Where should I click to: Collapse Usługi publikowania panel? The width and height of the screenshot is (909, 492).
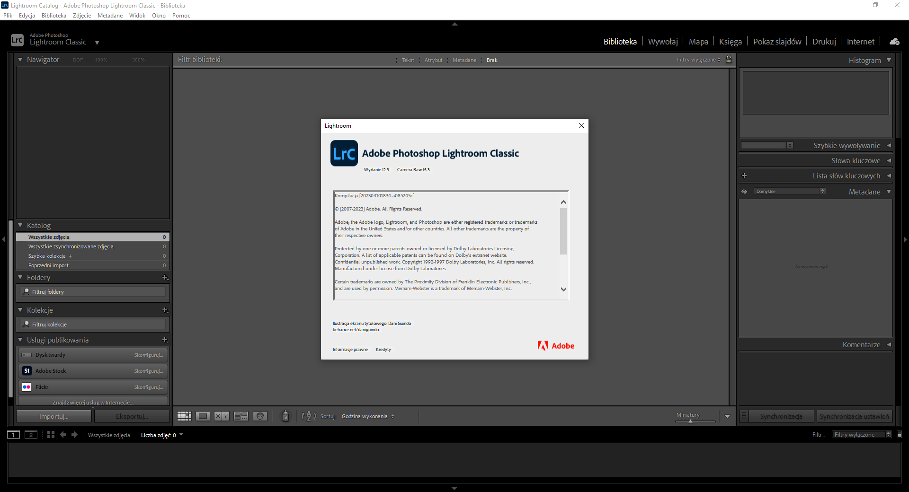pos(20,340)
